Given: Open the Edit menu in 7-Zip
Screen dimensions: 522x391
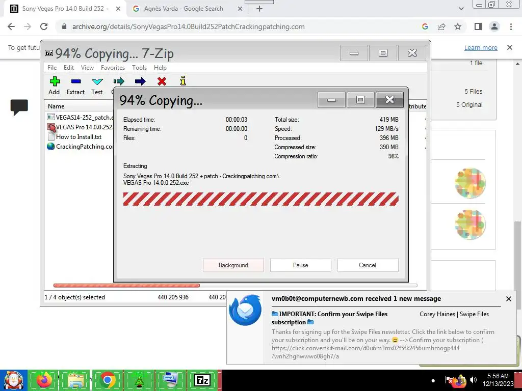Looking at the screenshot, I should tap(69, 68).
